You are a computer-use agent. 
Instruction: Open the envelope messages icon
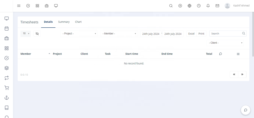coord(217,6)
